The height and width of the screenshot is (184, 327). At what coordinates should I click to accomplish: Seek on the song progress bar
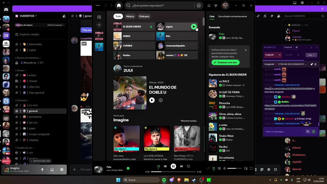(173, 172)
